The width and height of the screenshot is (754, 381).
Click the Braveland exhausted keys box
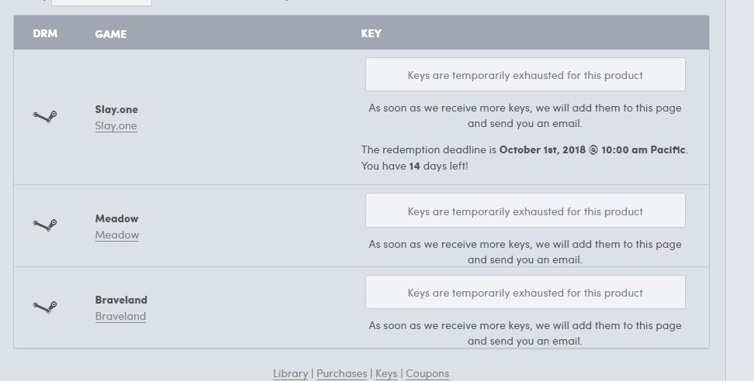[x=525, y=293]
